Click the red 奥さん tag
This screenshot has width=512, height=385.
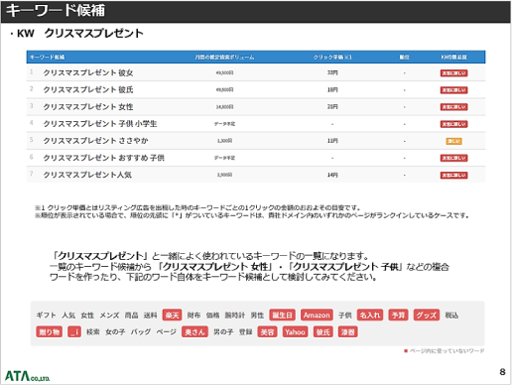(x=194, y=332)
